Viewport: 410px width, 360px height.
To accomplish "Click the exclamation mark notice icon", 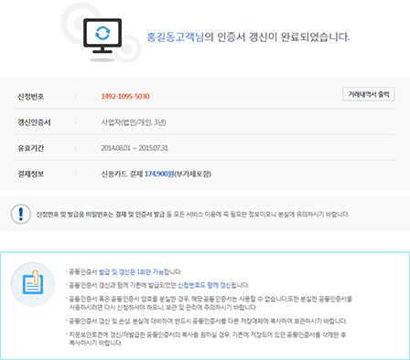I will 21,214.
